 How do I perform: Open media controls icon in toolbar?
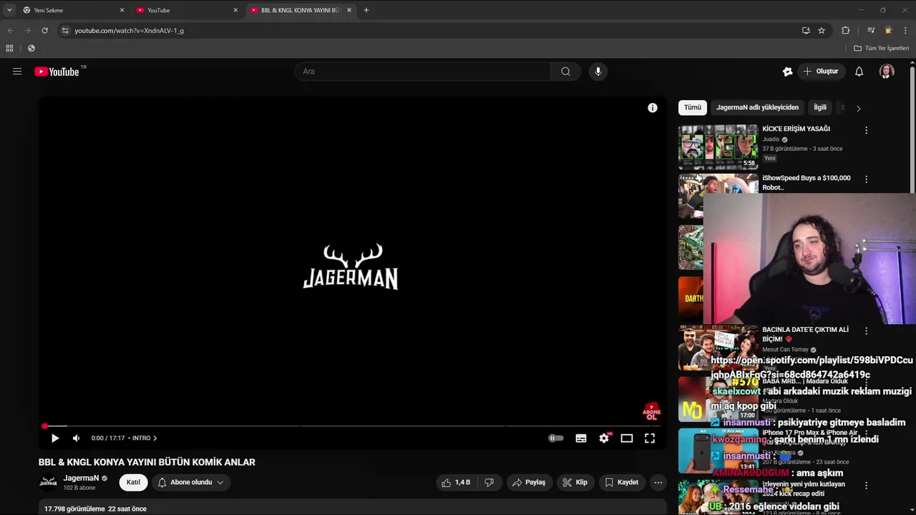pyautogui.click(x=871, y=31)
